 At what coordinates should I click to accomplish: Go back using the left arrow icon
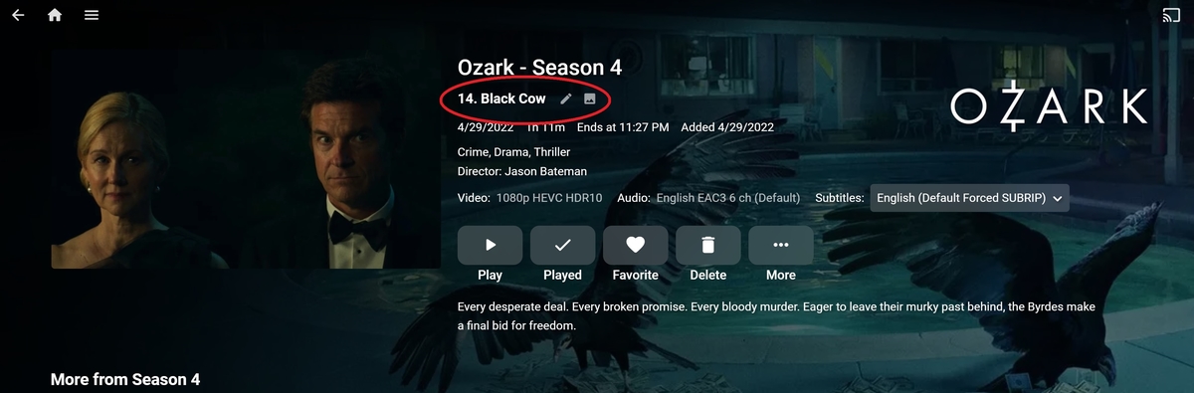click(18, 16)
